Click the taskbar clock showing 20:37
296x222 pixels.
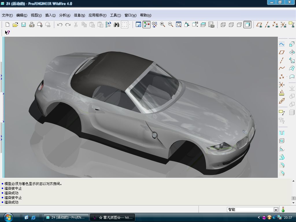[288, 218]
